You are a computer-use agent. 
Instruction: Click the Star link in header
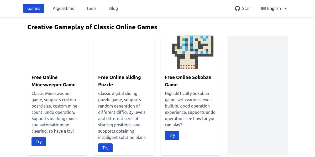point(246,8)
